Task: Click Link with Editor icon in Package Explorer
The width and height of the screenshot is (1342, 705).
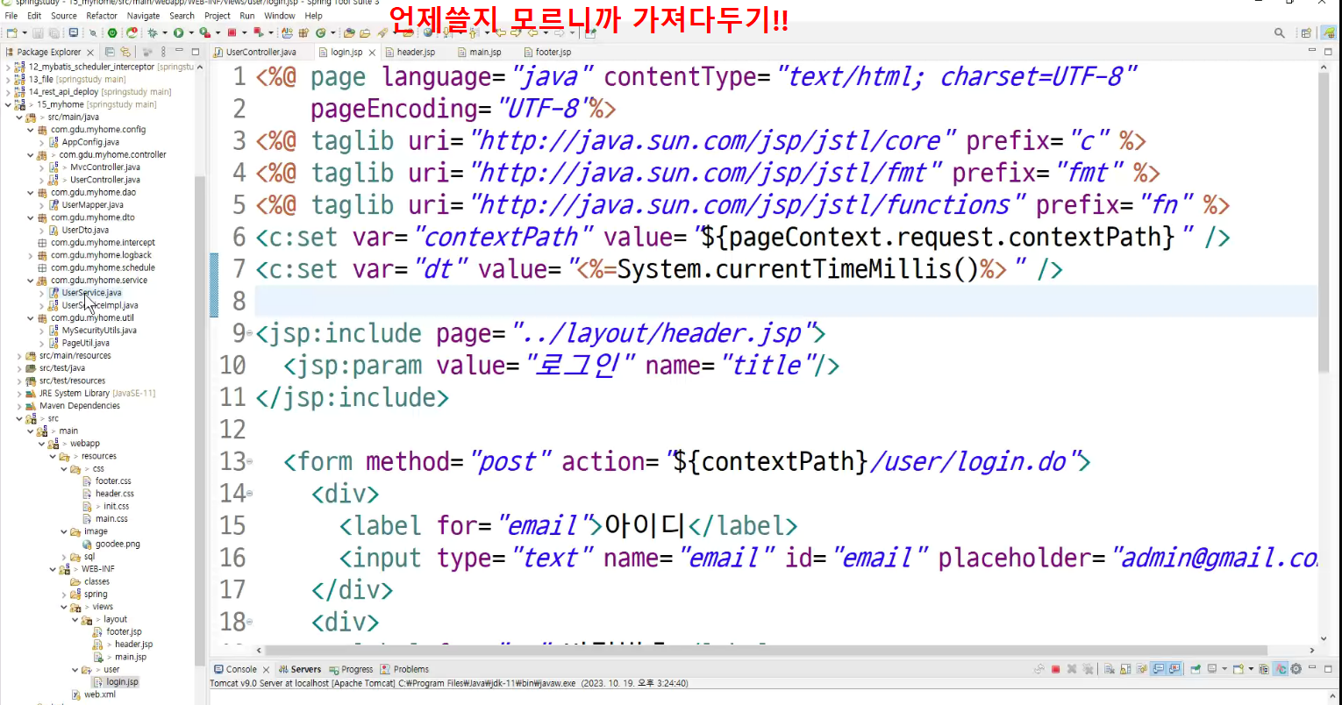Action: [125, 53]
